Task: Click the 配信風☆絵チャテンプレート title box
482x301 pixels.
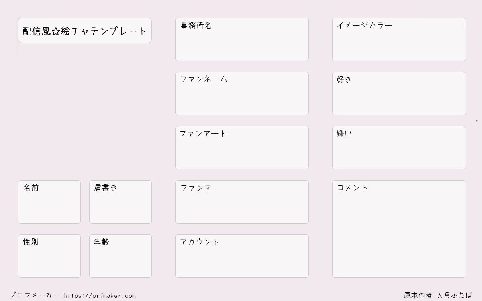Action: coord(85,31)
